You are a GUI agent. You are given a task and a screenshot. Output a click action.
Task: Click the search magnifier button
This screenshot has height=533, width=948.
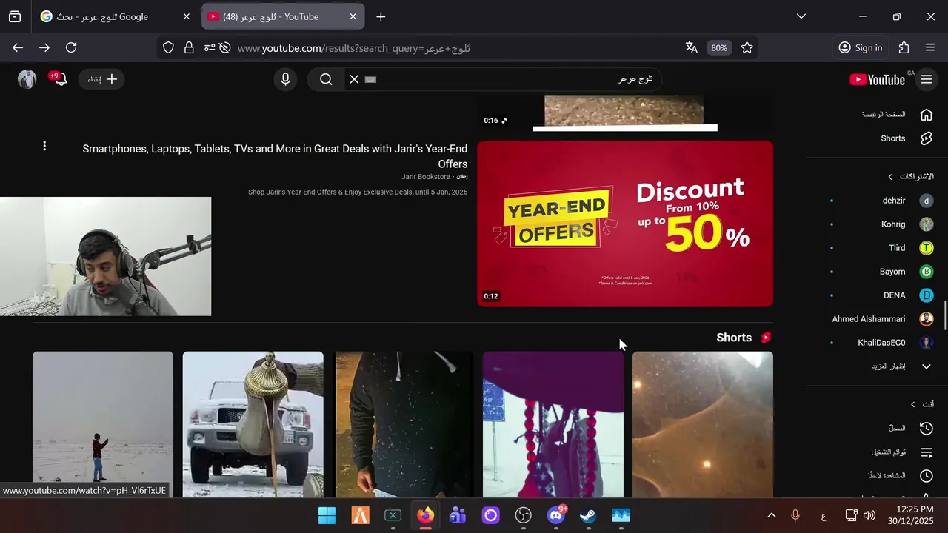click(x=326, y=79)
